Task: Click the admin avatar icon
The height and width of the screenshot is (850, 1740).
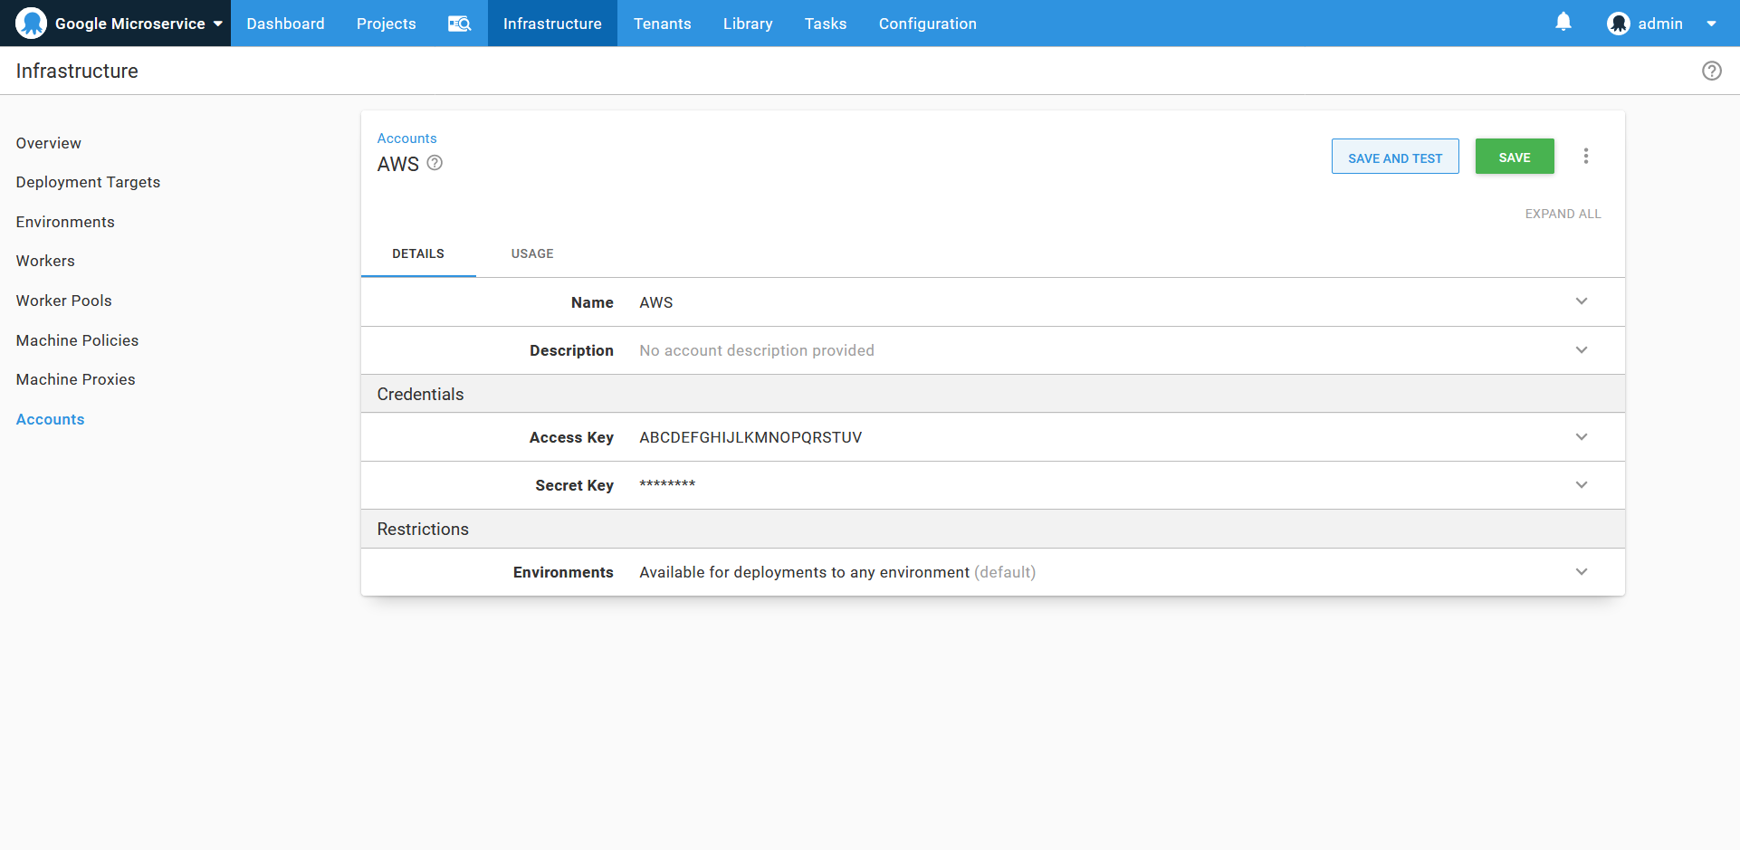Action: (x=1619, y=23)
